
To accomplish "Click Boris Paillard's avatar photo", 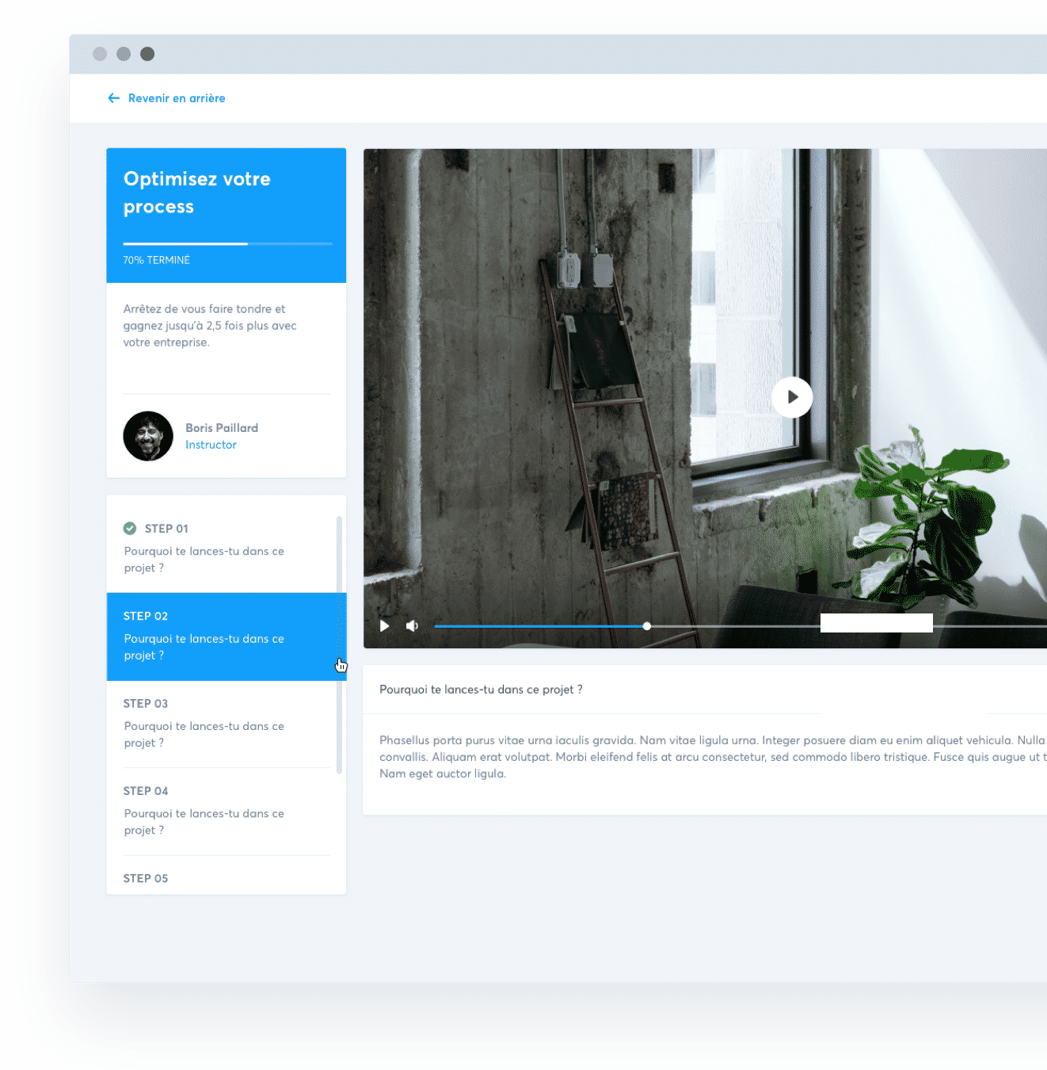I will coord(148,436).
